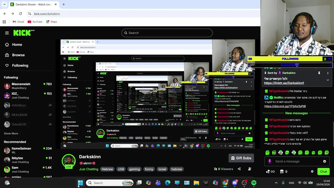Click the Gift Subs button
Screen dimensions: 334x188
(241, 158)
